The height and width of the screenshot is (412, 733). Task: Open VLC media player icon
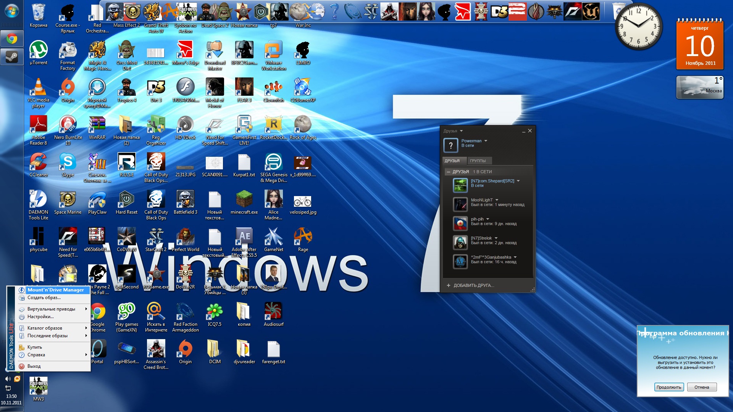point(38,87)
